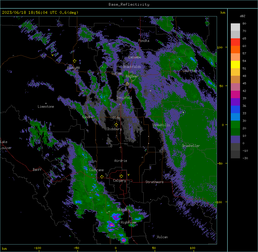The image size is (258, 252).
Task: Click the Strathmore town label
Action: (x=154, y=182)
